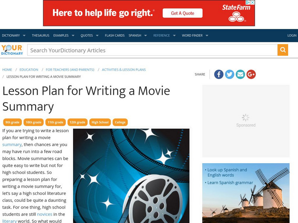This screenshot has width=298, height=223.
Task: Focus the Search YourDictionary Articles field
Action: tap(152, 50)
